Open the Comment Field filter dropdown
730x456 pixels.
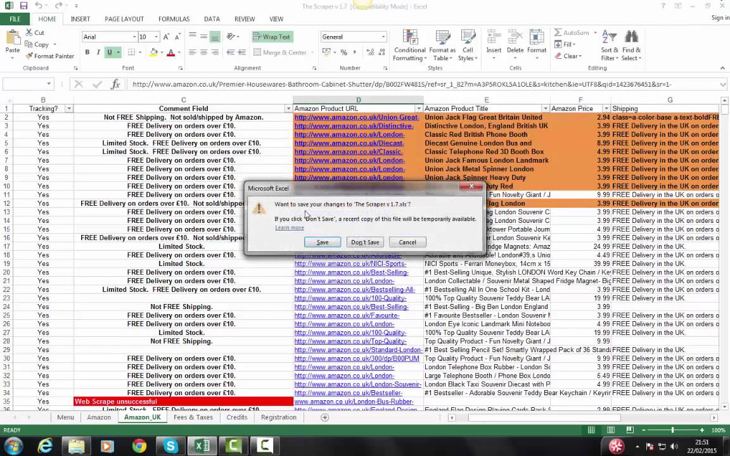288,108
